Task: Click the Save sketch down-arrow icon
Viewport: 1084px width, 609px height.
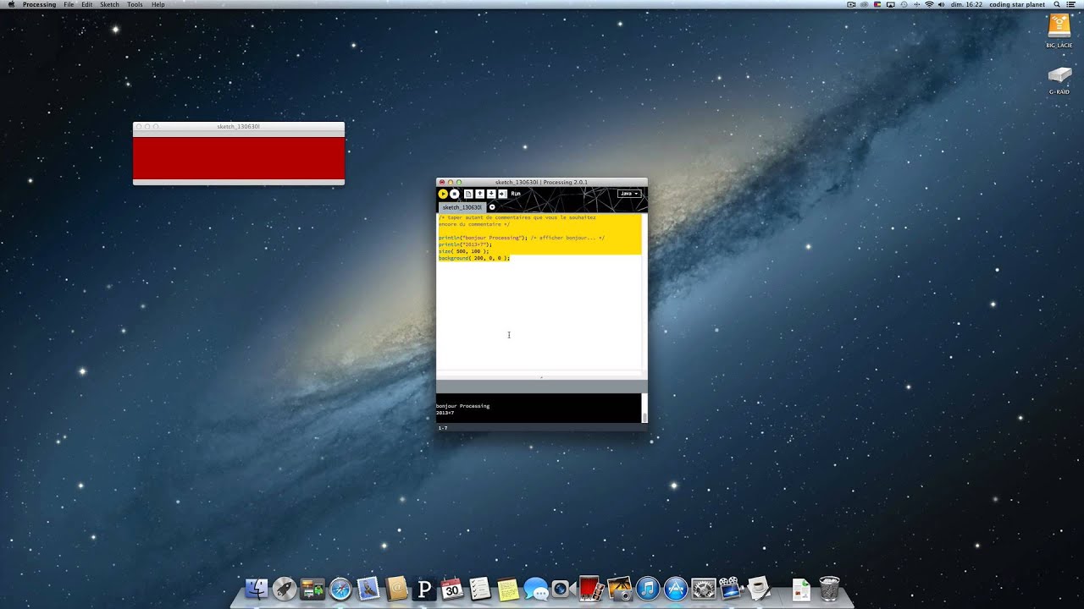Action: tap(491, 194)
